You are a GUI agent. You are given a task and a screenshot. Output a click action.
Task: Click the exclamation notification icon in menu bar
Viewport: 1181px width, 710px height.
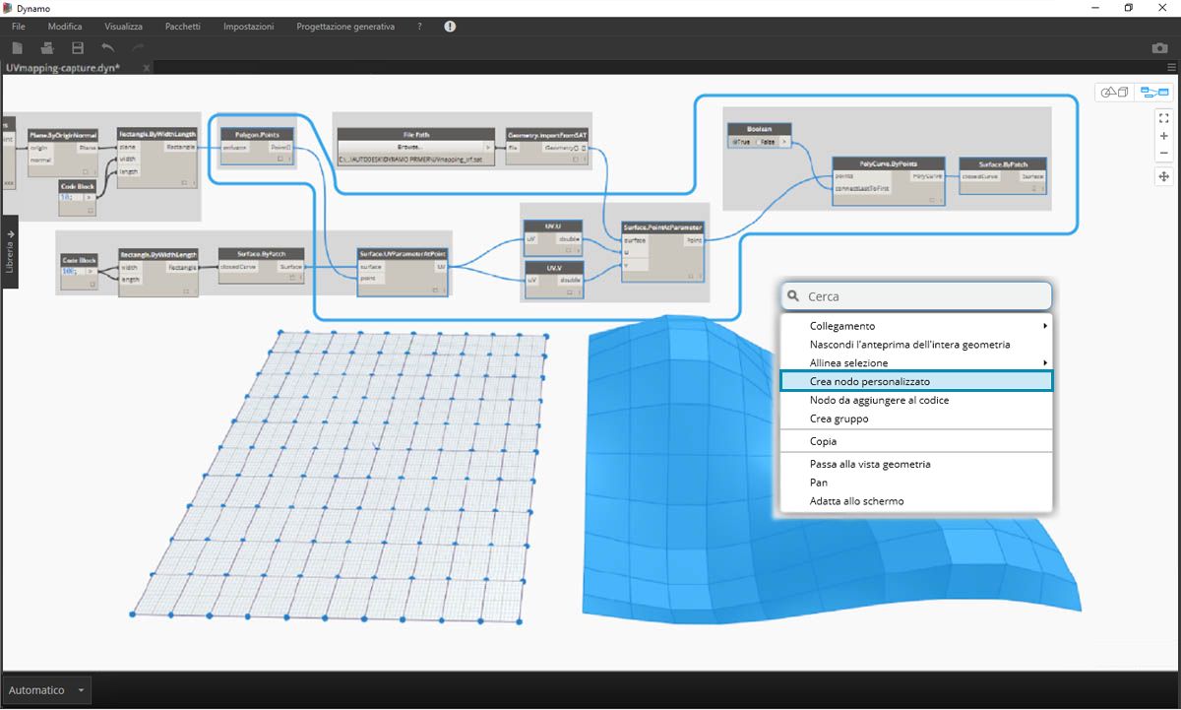pos(450,27)
